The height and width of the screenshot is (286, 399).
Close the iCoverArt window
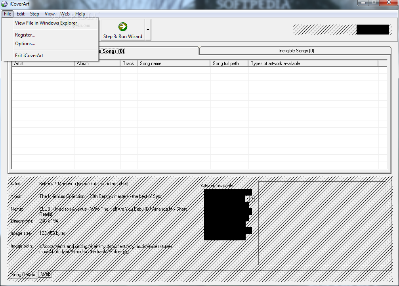tap(389, 3)
